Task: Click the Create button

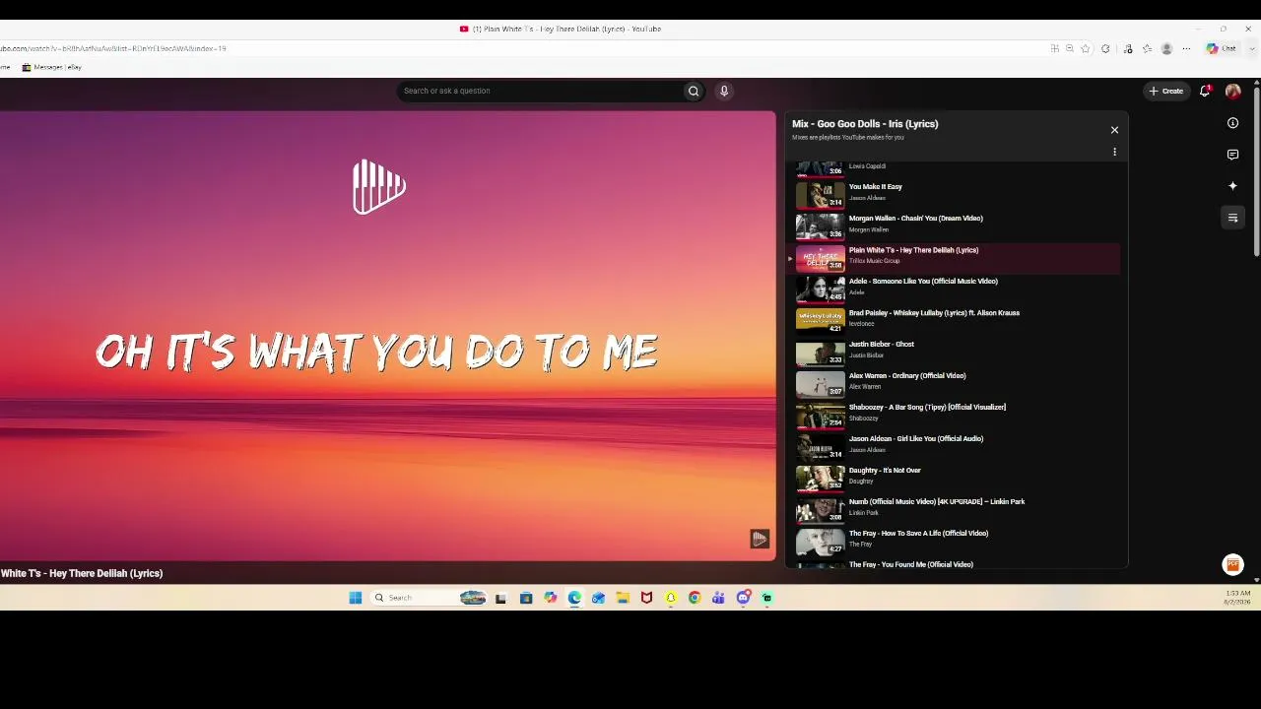Action: [1166, 92]
